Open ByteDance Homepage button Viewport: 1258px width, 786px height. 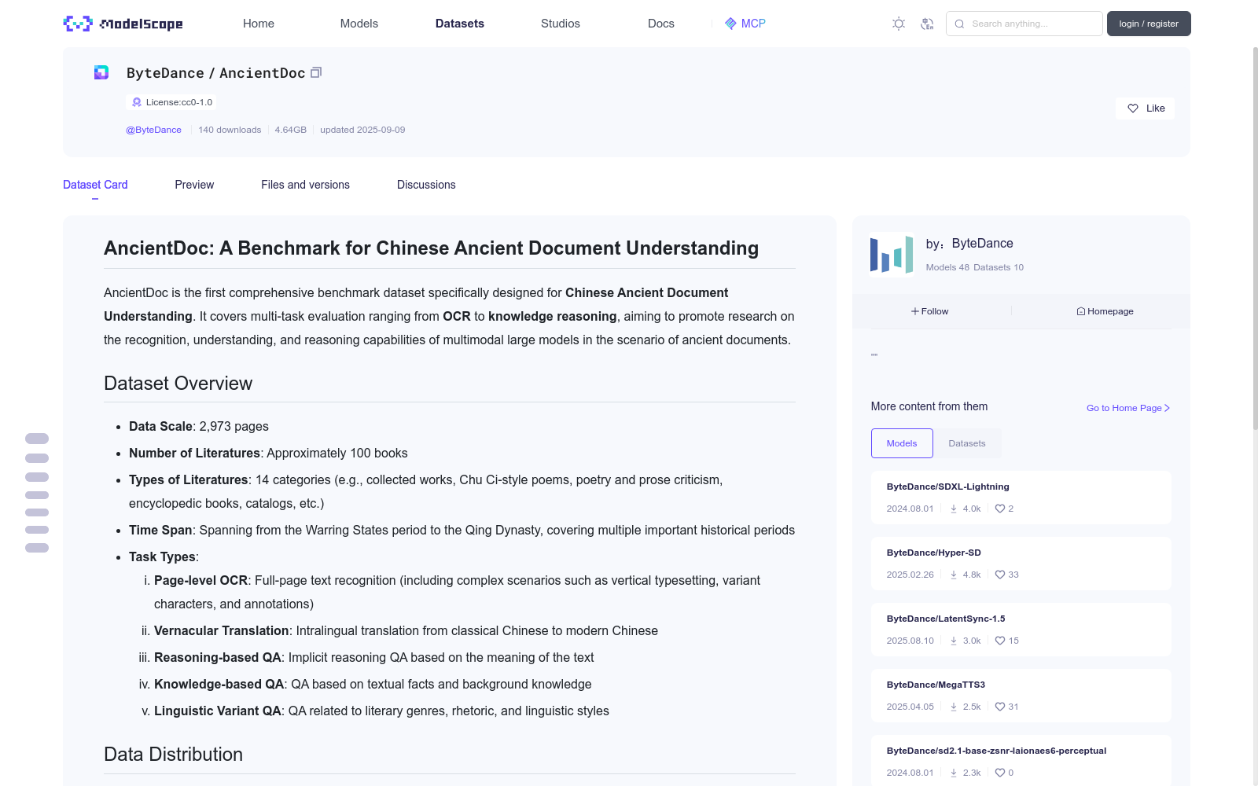pos(1105,311)
